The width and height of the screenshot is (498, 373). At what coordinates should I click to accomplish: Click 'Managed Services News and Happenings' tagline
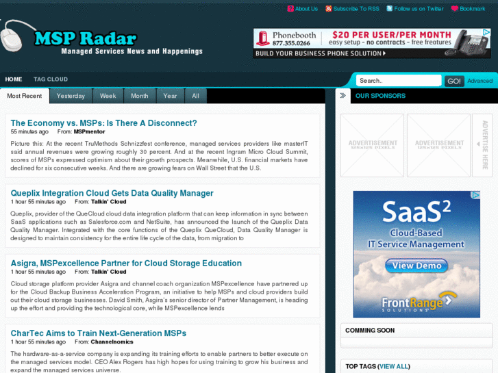(132, 51)
